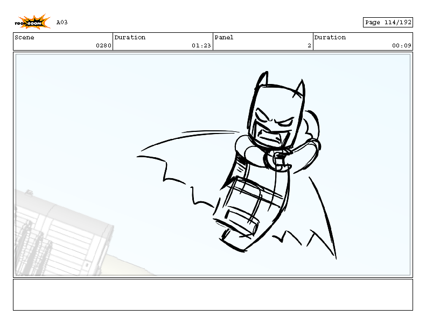
Task: Click the Duration label beside Panel
Action: point(330,38)
